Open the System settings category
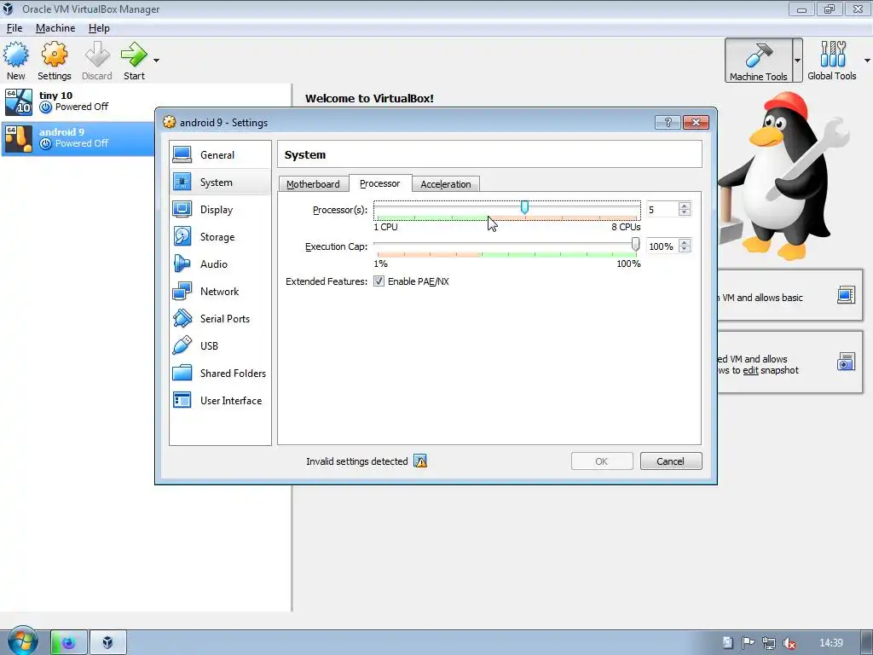 [x=220, y=183]
